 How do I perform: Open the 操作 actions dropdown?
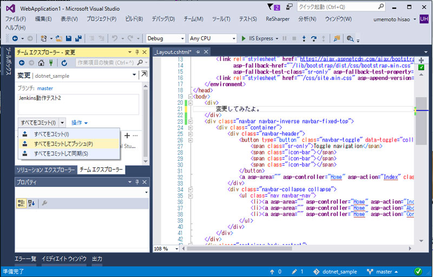tap(80, 123)
